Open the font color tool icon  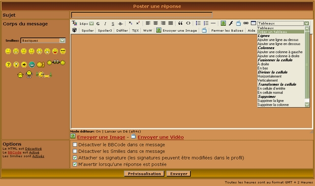(x=74, y=23)
